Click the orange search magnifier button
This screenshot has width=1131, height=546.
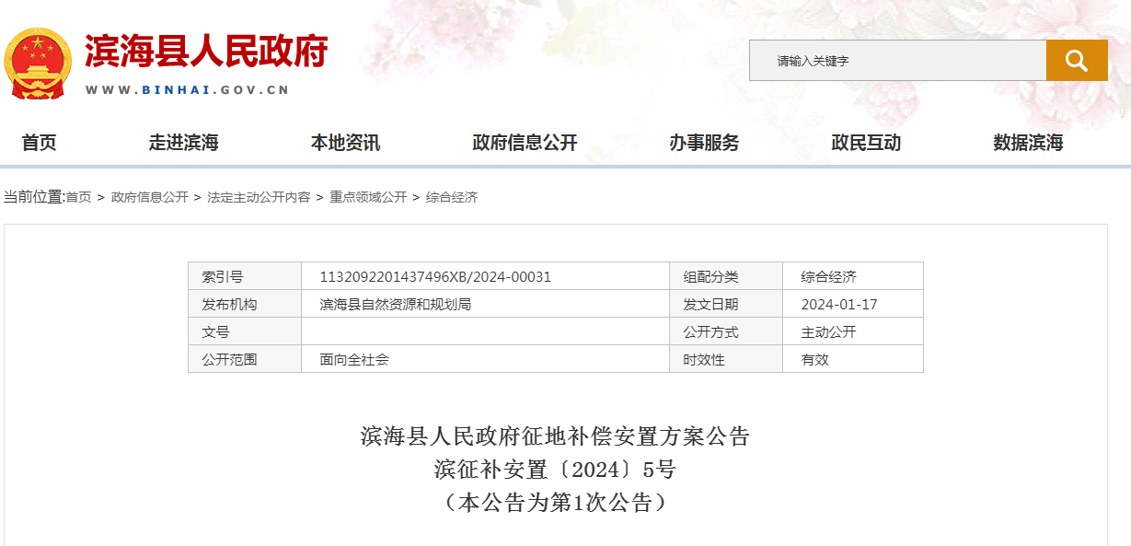point(1077,61)
